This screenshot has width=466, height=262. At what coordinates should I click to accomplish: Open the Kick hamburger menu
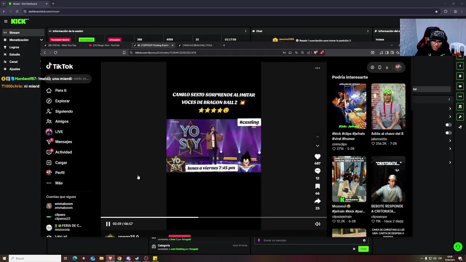pyautogui.click(x=5, y=21)
